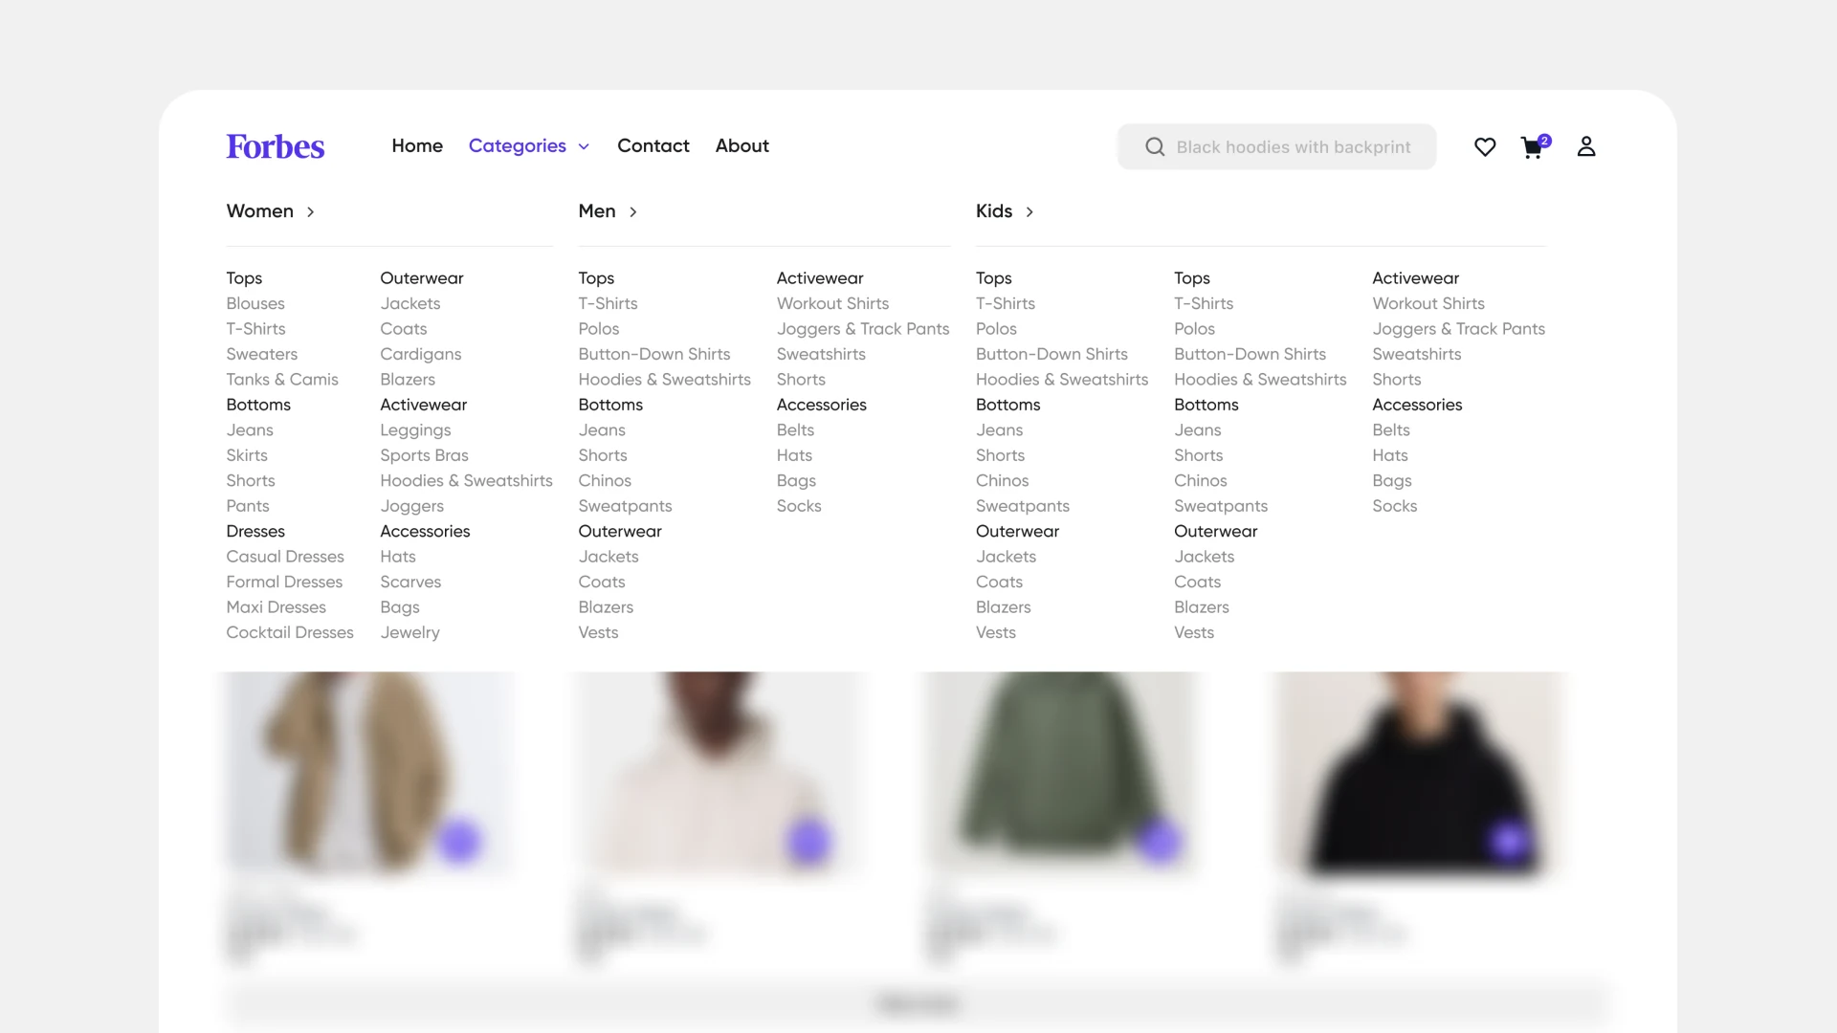Open Cocktail Dresses link
The width and height of the screenshot is (1837, 1033).
(290, 632)
